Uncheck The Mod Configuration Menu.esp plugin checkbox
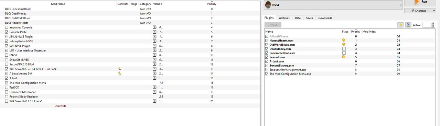The image size is (440, 126). click(267, 74)
